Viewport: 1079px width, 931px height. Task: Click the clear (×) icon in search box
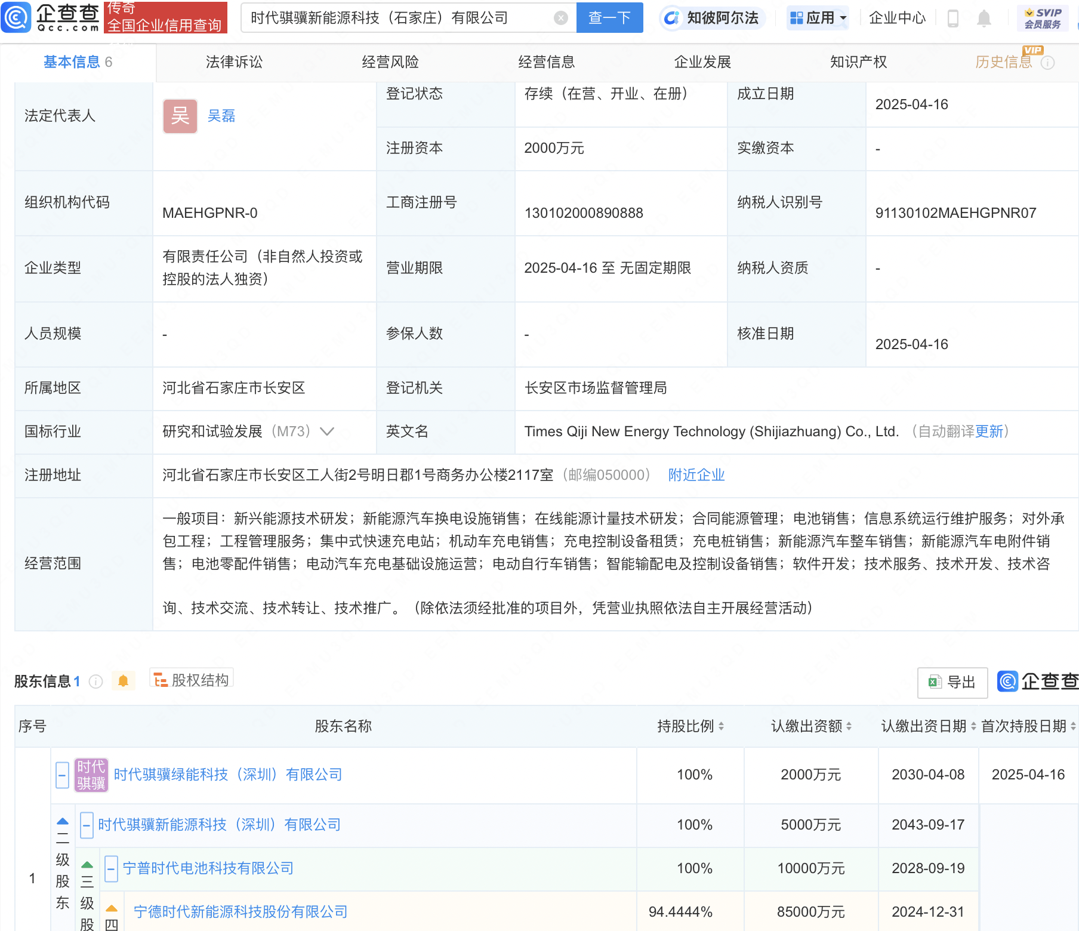click(x=560, y=17)
